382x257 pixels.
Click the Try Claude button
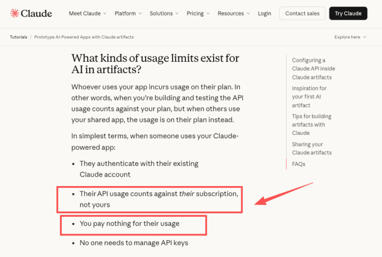pyautogui.click(x=348, y=14)
